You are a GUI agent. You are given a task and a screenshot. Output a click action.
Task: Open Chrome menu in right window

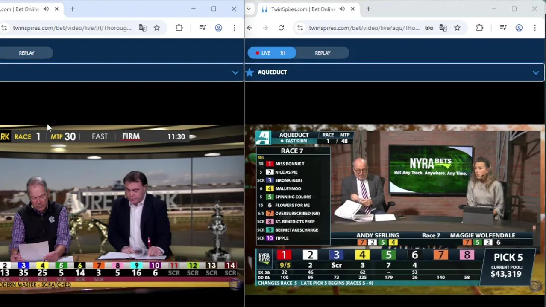(534, 28)
